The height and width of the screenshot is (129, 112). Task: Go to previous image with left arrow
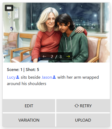click(44, 56)
